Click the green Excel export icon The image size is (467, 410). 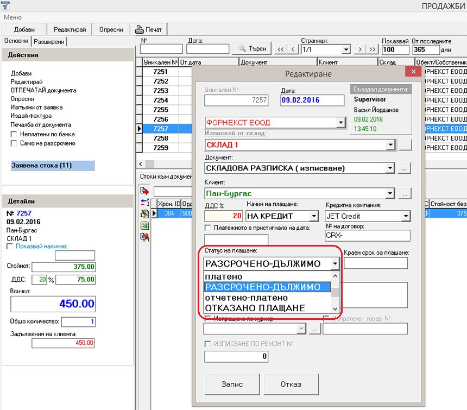point(145,225)
